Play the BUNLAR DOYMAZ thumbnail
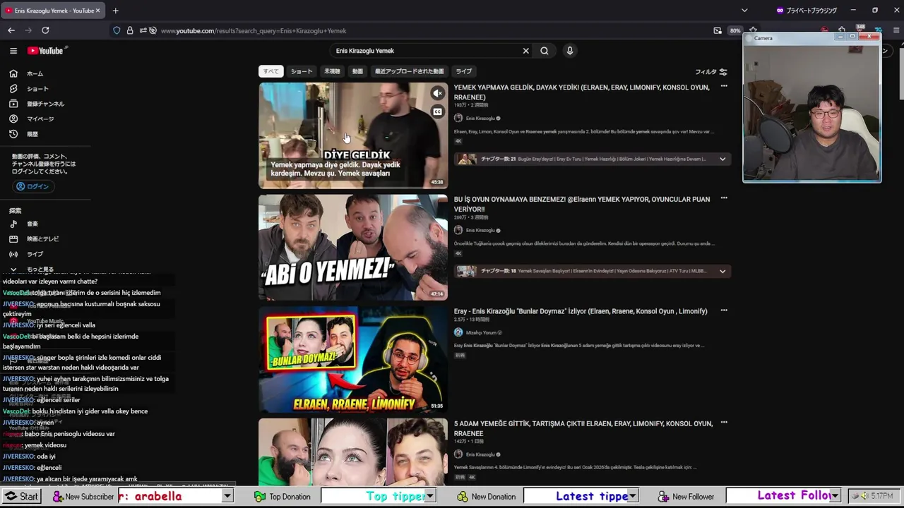Image resolution: width=904 pixels, height=508 pixels. 353,360
